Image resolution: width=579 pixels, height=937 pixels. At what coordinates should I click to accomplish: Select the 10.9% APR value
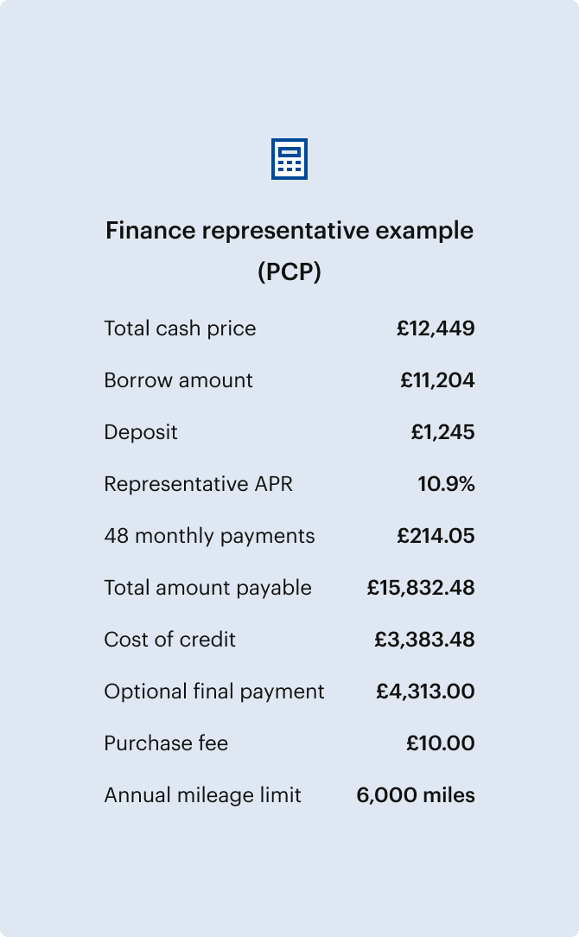[447, 483]
